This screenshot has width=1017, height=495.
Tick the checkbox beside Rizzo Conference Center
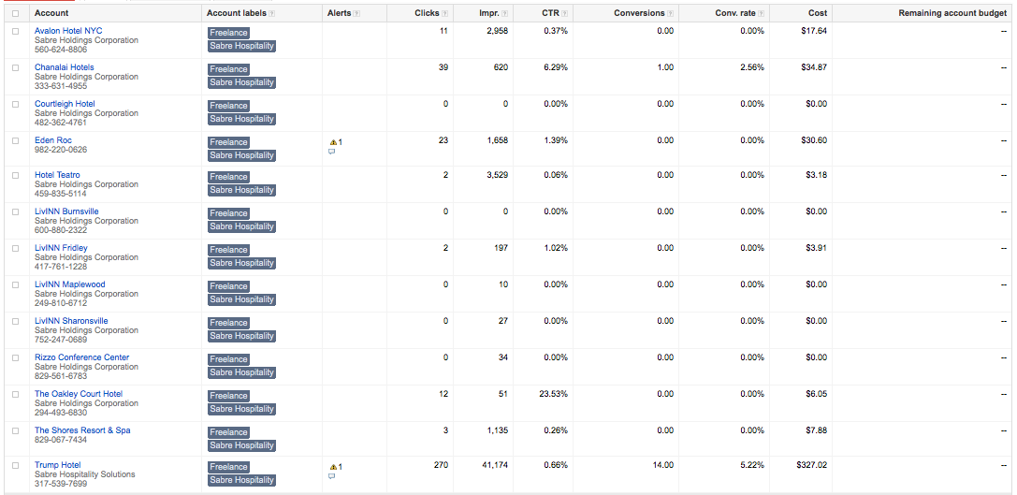(x=16, y=357)
